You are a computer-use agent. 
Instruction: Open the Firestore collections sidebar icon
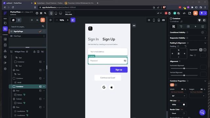[5, 39]
